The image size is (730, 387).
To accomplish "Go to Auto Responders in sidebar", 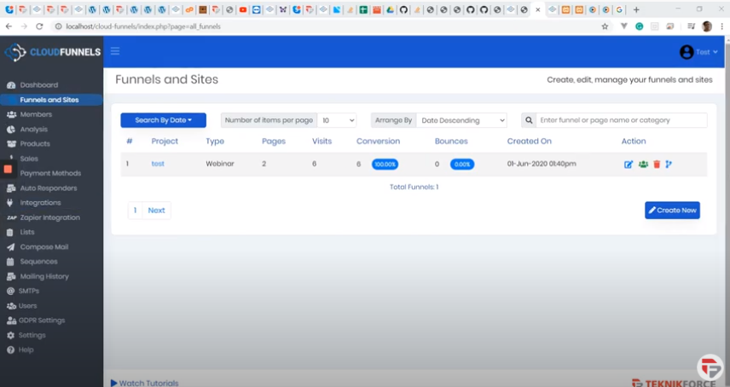I will (48, 188).
